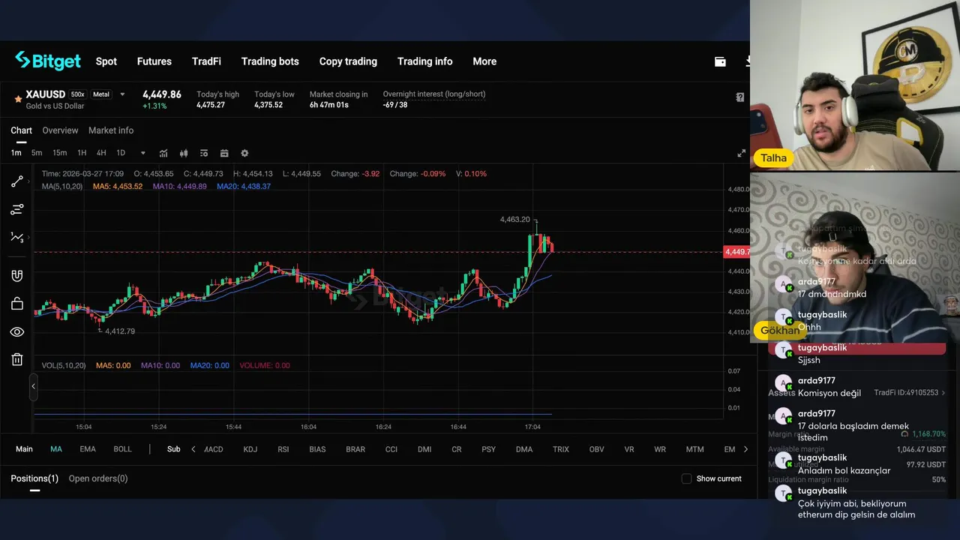Open more timeframes dropdown arrow

click(142, 153)
